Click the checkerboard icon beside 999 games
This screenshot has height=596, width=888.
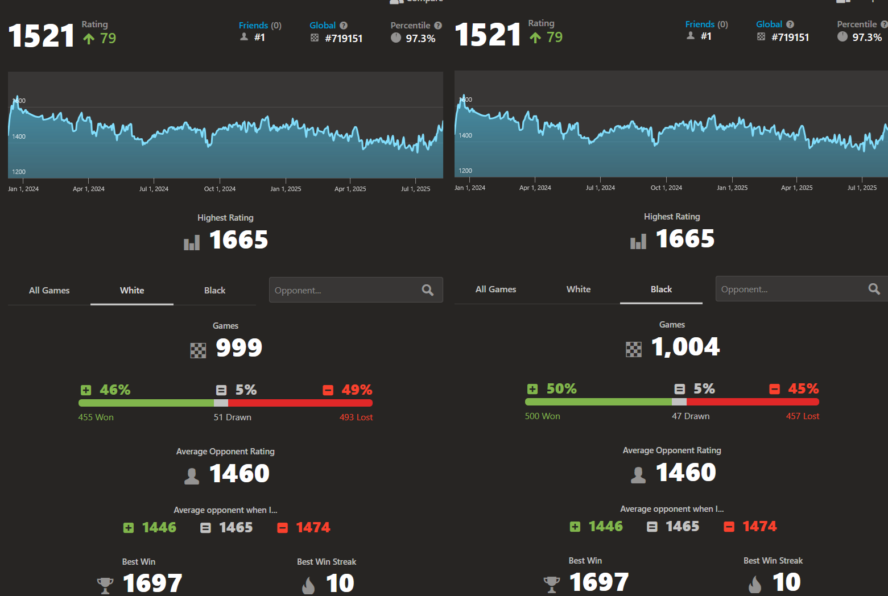(x=198, y=350)
